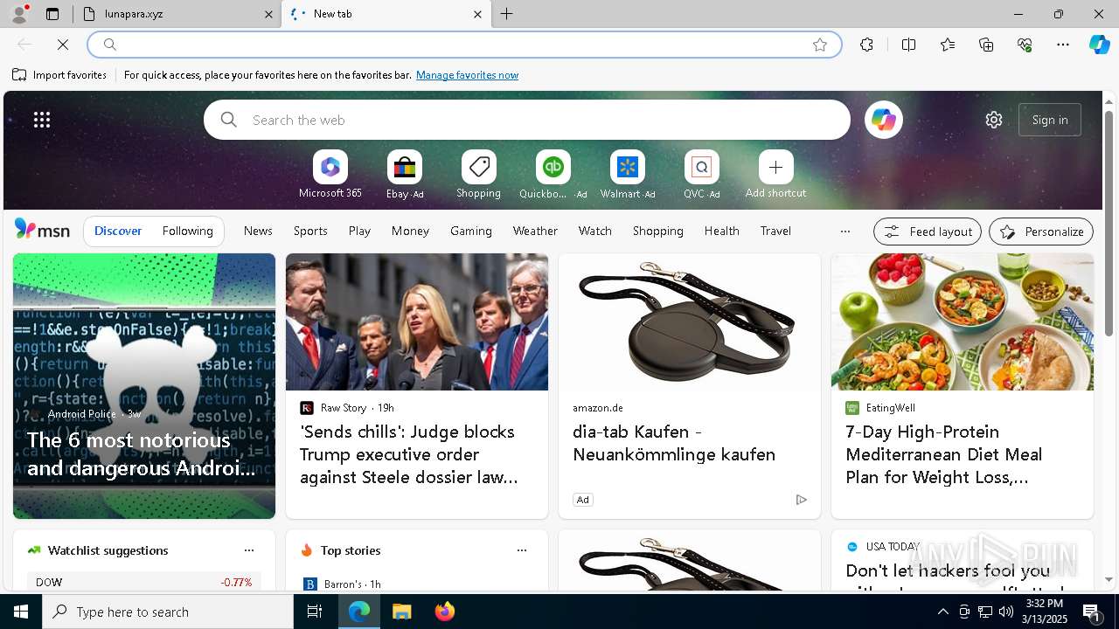Launch Firefox from taskbar
This screenshot has height=629, width=1119.
tap(445, 612)
